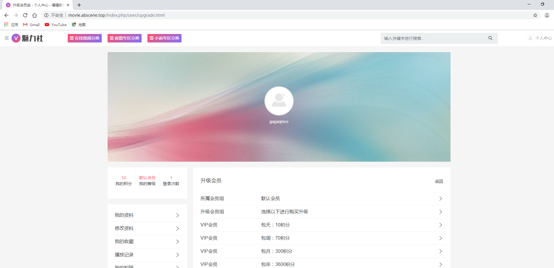This screenshot has height=268, width=554.
Task: Expand the 我的资料 sidebar entry
Action: (x=147, y=215)
